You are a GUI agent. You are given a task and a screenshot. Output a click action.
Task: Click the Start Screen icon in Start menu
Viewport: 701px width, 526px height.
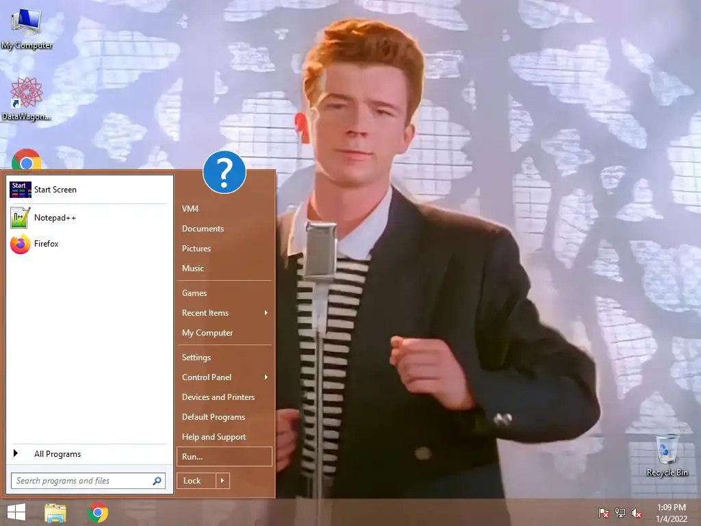coord(21,190)
